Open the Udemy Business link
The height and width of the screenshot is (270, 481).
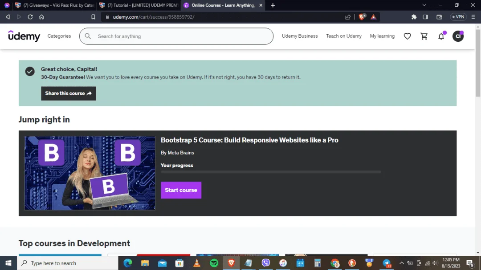point(300,36)
